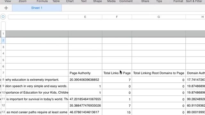Select row 2 header
This screenshot has width=205, height=115.
pos(3,41)
